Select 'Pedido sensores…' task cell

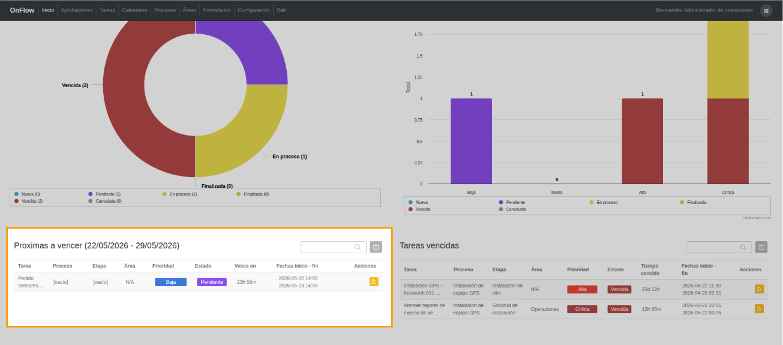coord(31,282)
